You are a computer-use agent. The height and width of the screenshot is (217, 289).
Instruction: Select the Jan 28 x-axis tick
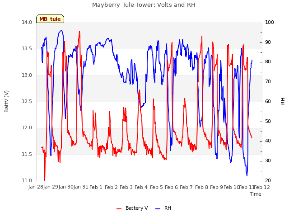click(x=36, y=187)
